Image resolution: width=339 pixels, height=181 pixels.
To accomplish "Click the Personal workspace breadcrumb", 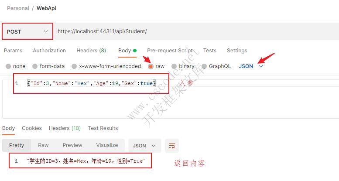I will pyautogui.click(x=18, y=8).
